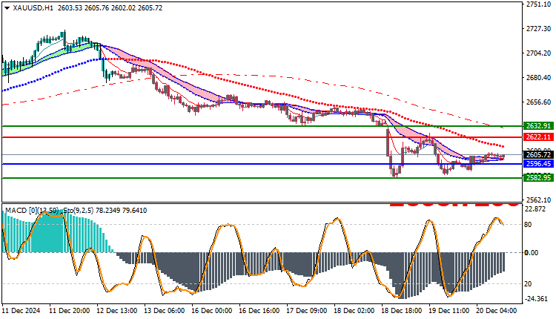Click the 12 Dec 13:00 time axis label
The height and width of the screenshot is (319, 556).
(x=116, y=311)
